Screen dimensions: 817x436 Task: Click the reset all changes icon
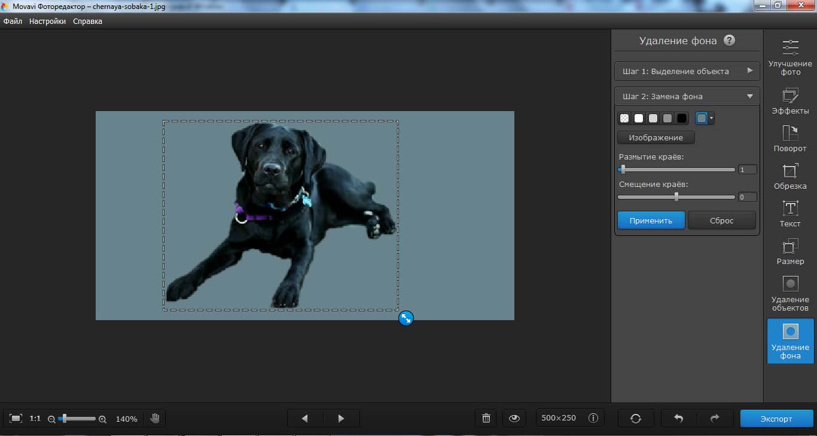636,419
